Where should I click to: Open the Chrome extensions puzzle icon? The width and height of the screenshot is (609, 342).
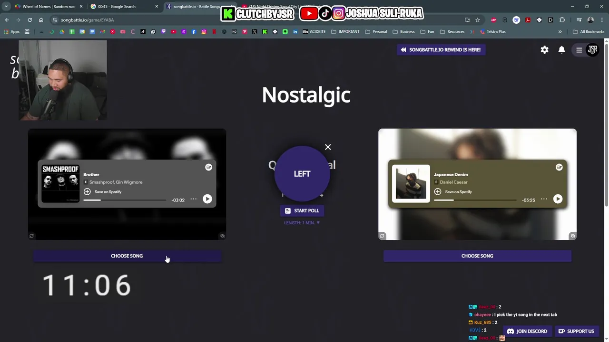pos(562,20)
